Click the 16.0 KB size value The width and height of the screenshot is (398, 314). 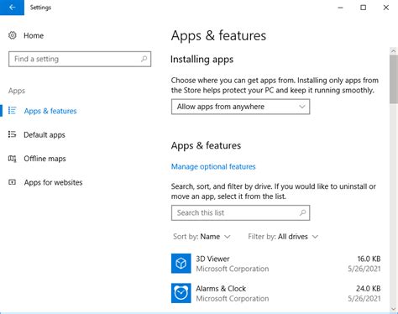coord(369,259)
